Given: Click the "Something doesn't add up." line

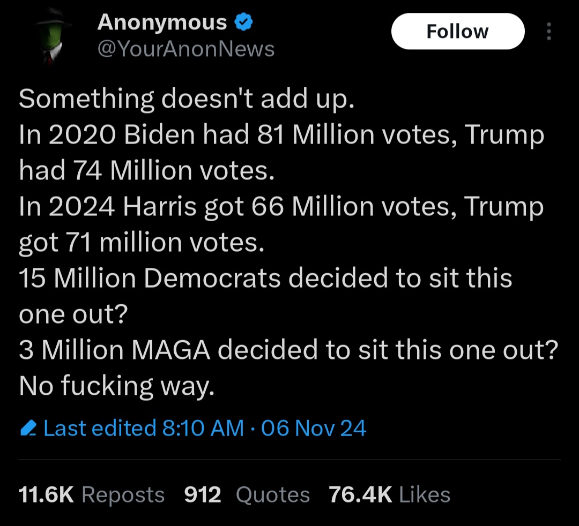Looking at the screenshot, I should [x=187, y=99].
